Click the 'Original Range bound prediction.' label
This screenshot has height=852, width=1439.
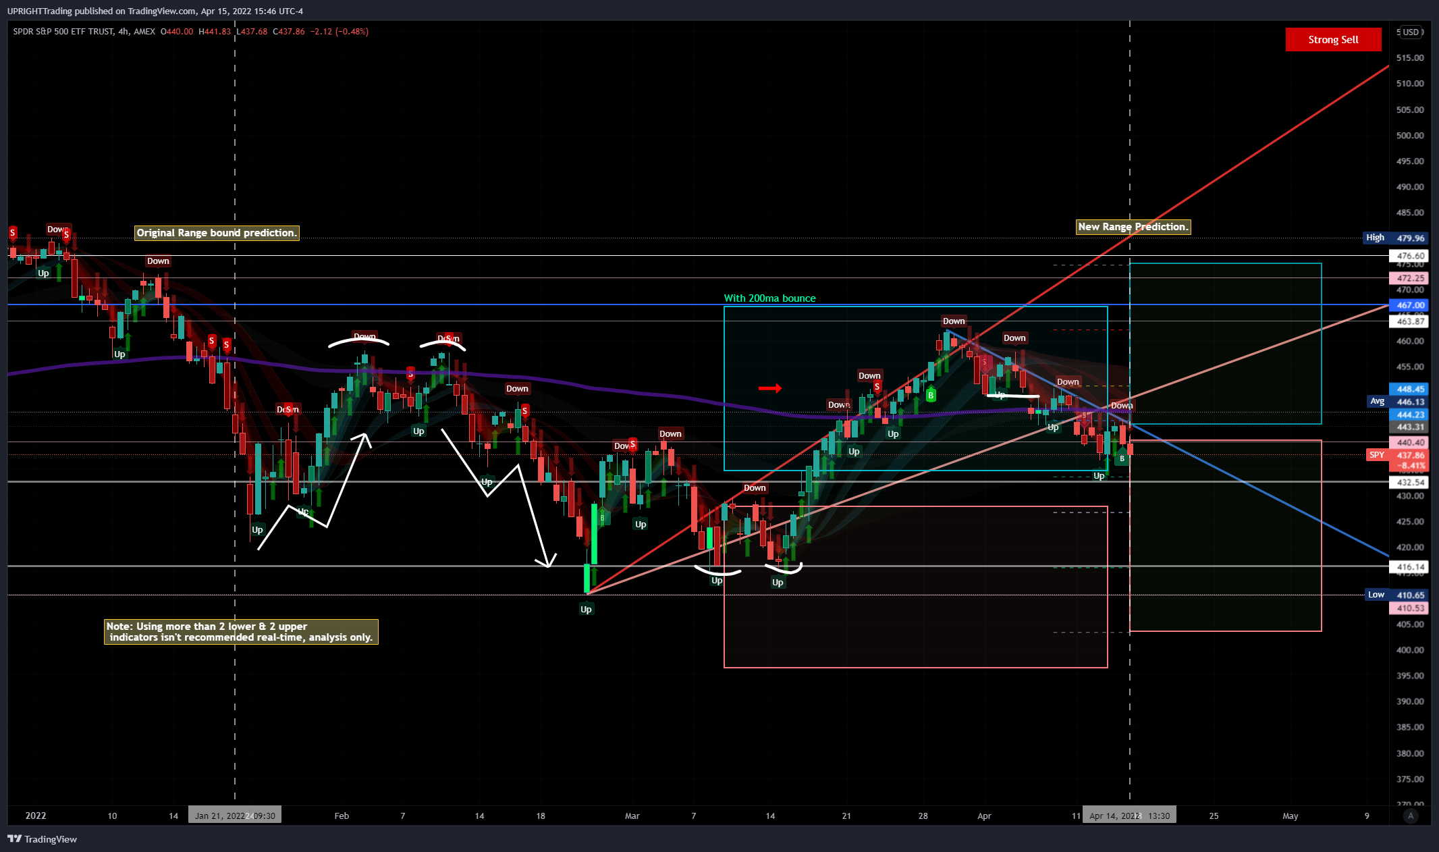[x=217, y=233]
